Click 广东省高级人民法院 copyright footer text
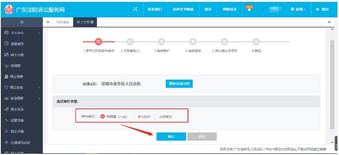 [248, 149]
